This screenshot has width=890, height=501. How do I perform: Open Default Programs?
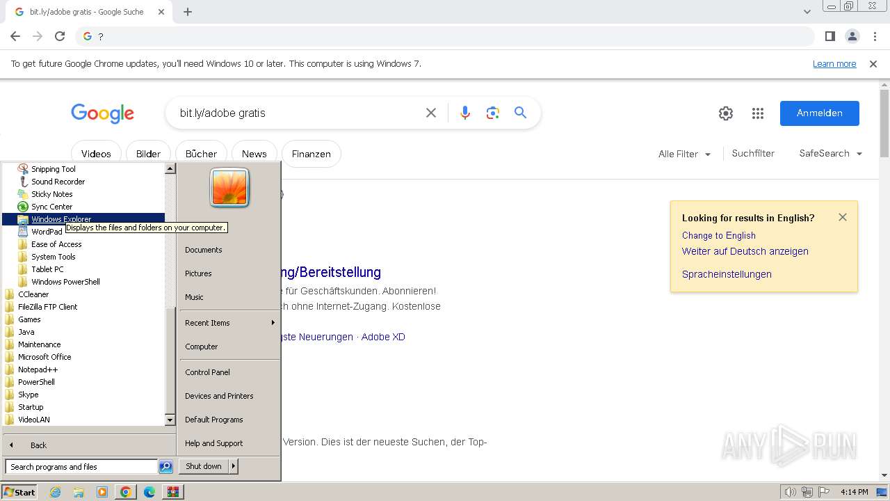[214, 420]
